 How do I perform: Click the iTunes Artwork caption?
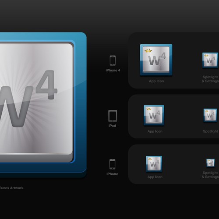12,188
